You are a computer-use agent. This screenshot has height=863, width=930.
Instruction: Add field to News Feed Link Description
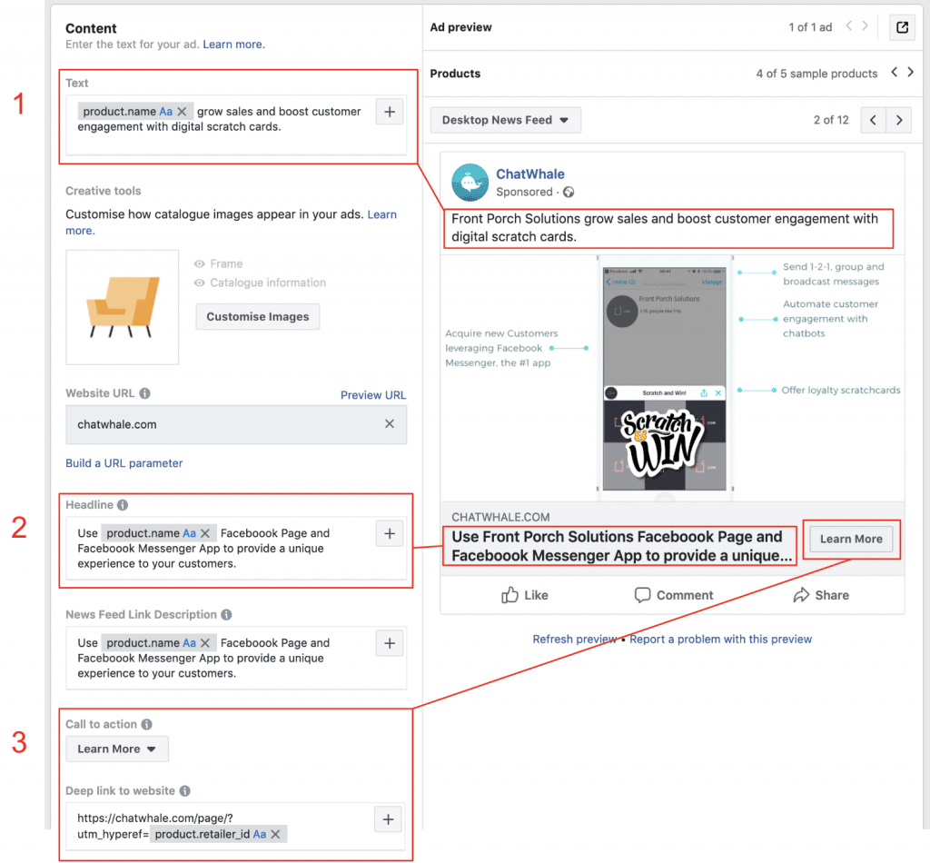click(390, 643)
